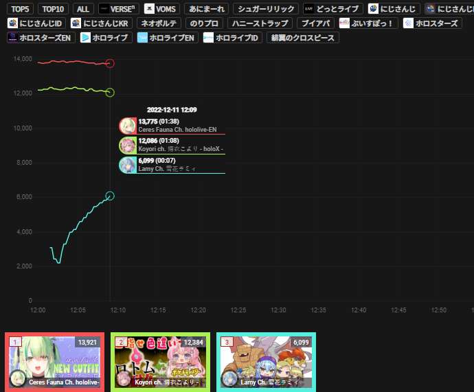Select the TOP10 filter button
474x392 pixels.
pos(53,9)
